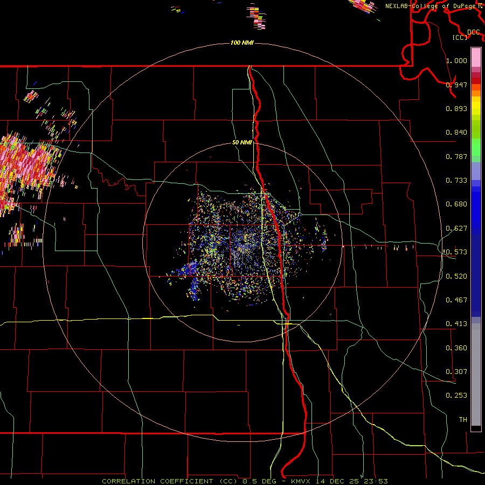Viewport: 485px width, 485px height.
Task: Click the 0.733 legend value
Action: click(456, 181)
